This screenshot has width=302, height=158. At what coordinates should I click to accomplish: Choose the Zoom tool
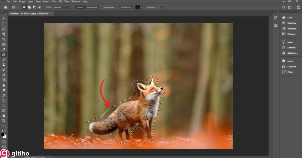pyautogui.click(x=4, y=121)
